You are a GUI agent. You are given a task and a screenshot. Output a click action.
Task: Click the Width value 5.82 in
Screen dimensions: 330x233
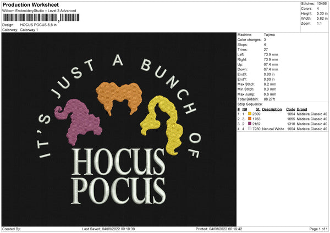coord(322,19)
